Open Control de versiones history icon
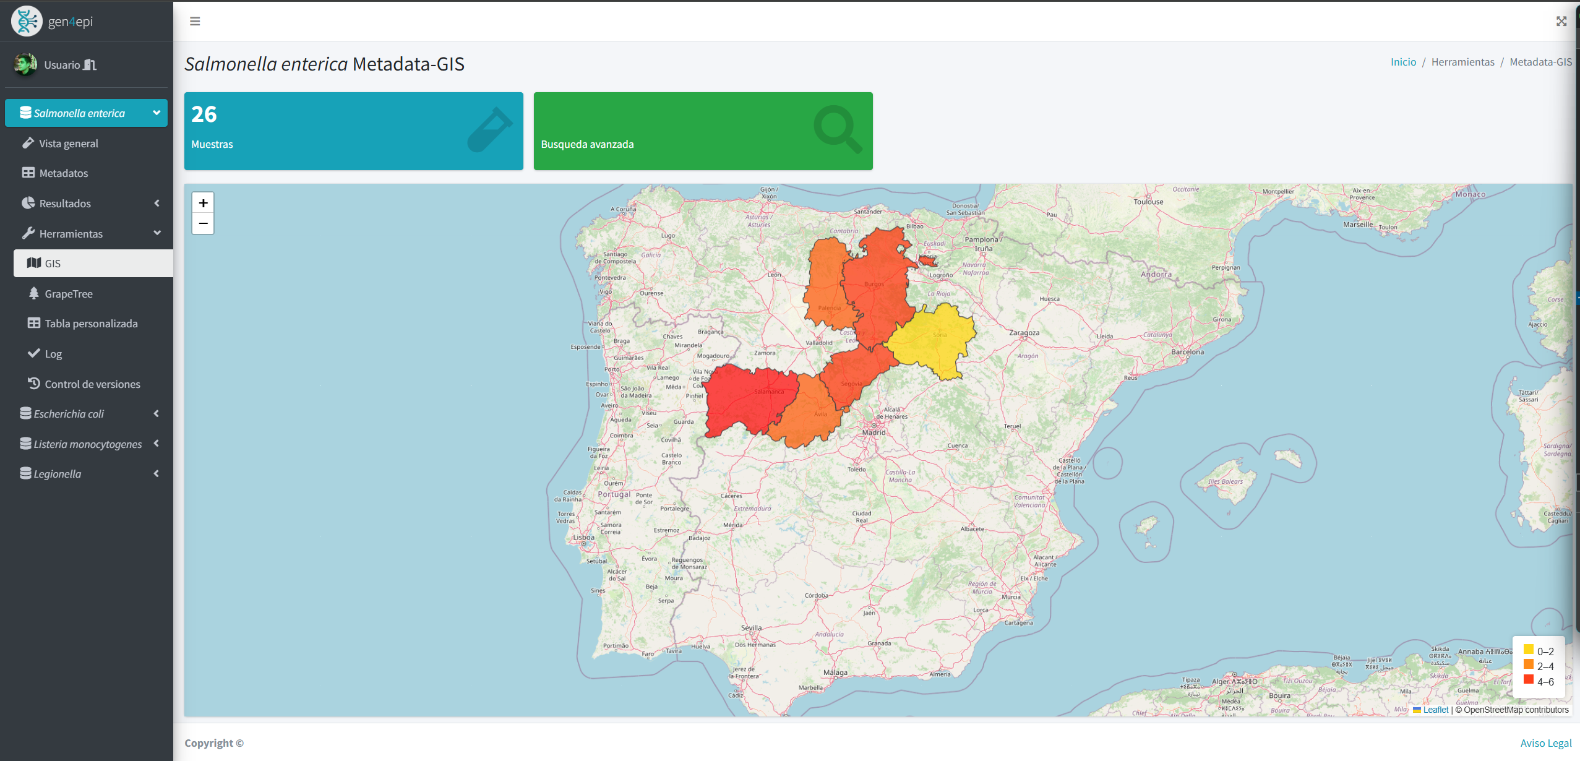Screen dimensions: 1580x761 click(34, 384)
